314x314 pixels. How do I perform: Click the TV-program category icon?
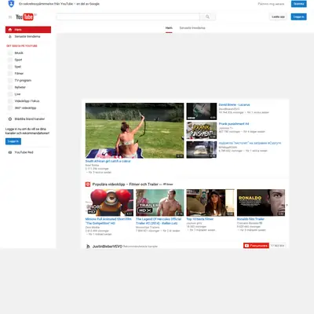point(10,80)
